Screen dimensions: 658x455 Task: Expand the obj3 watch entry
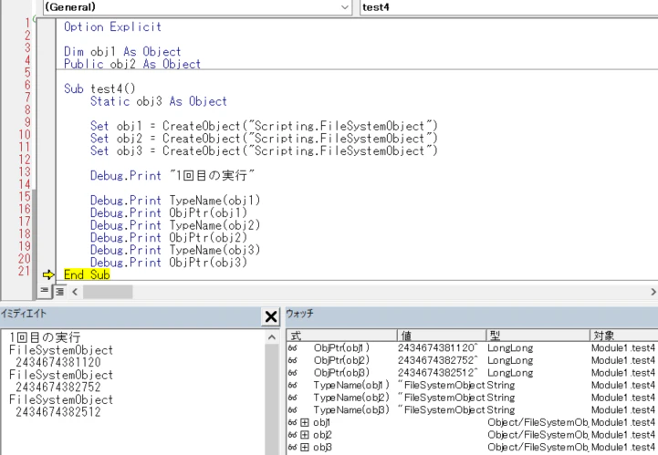(305, 448)
